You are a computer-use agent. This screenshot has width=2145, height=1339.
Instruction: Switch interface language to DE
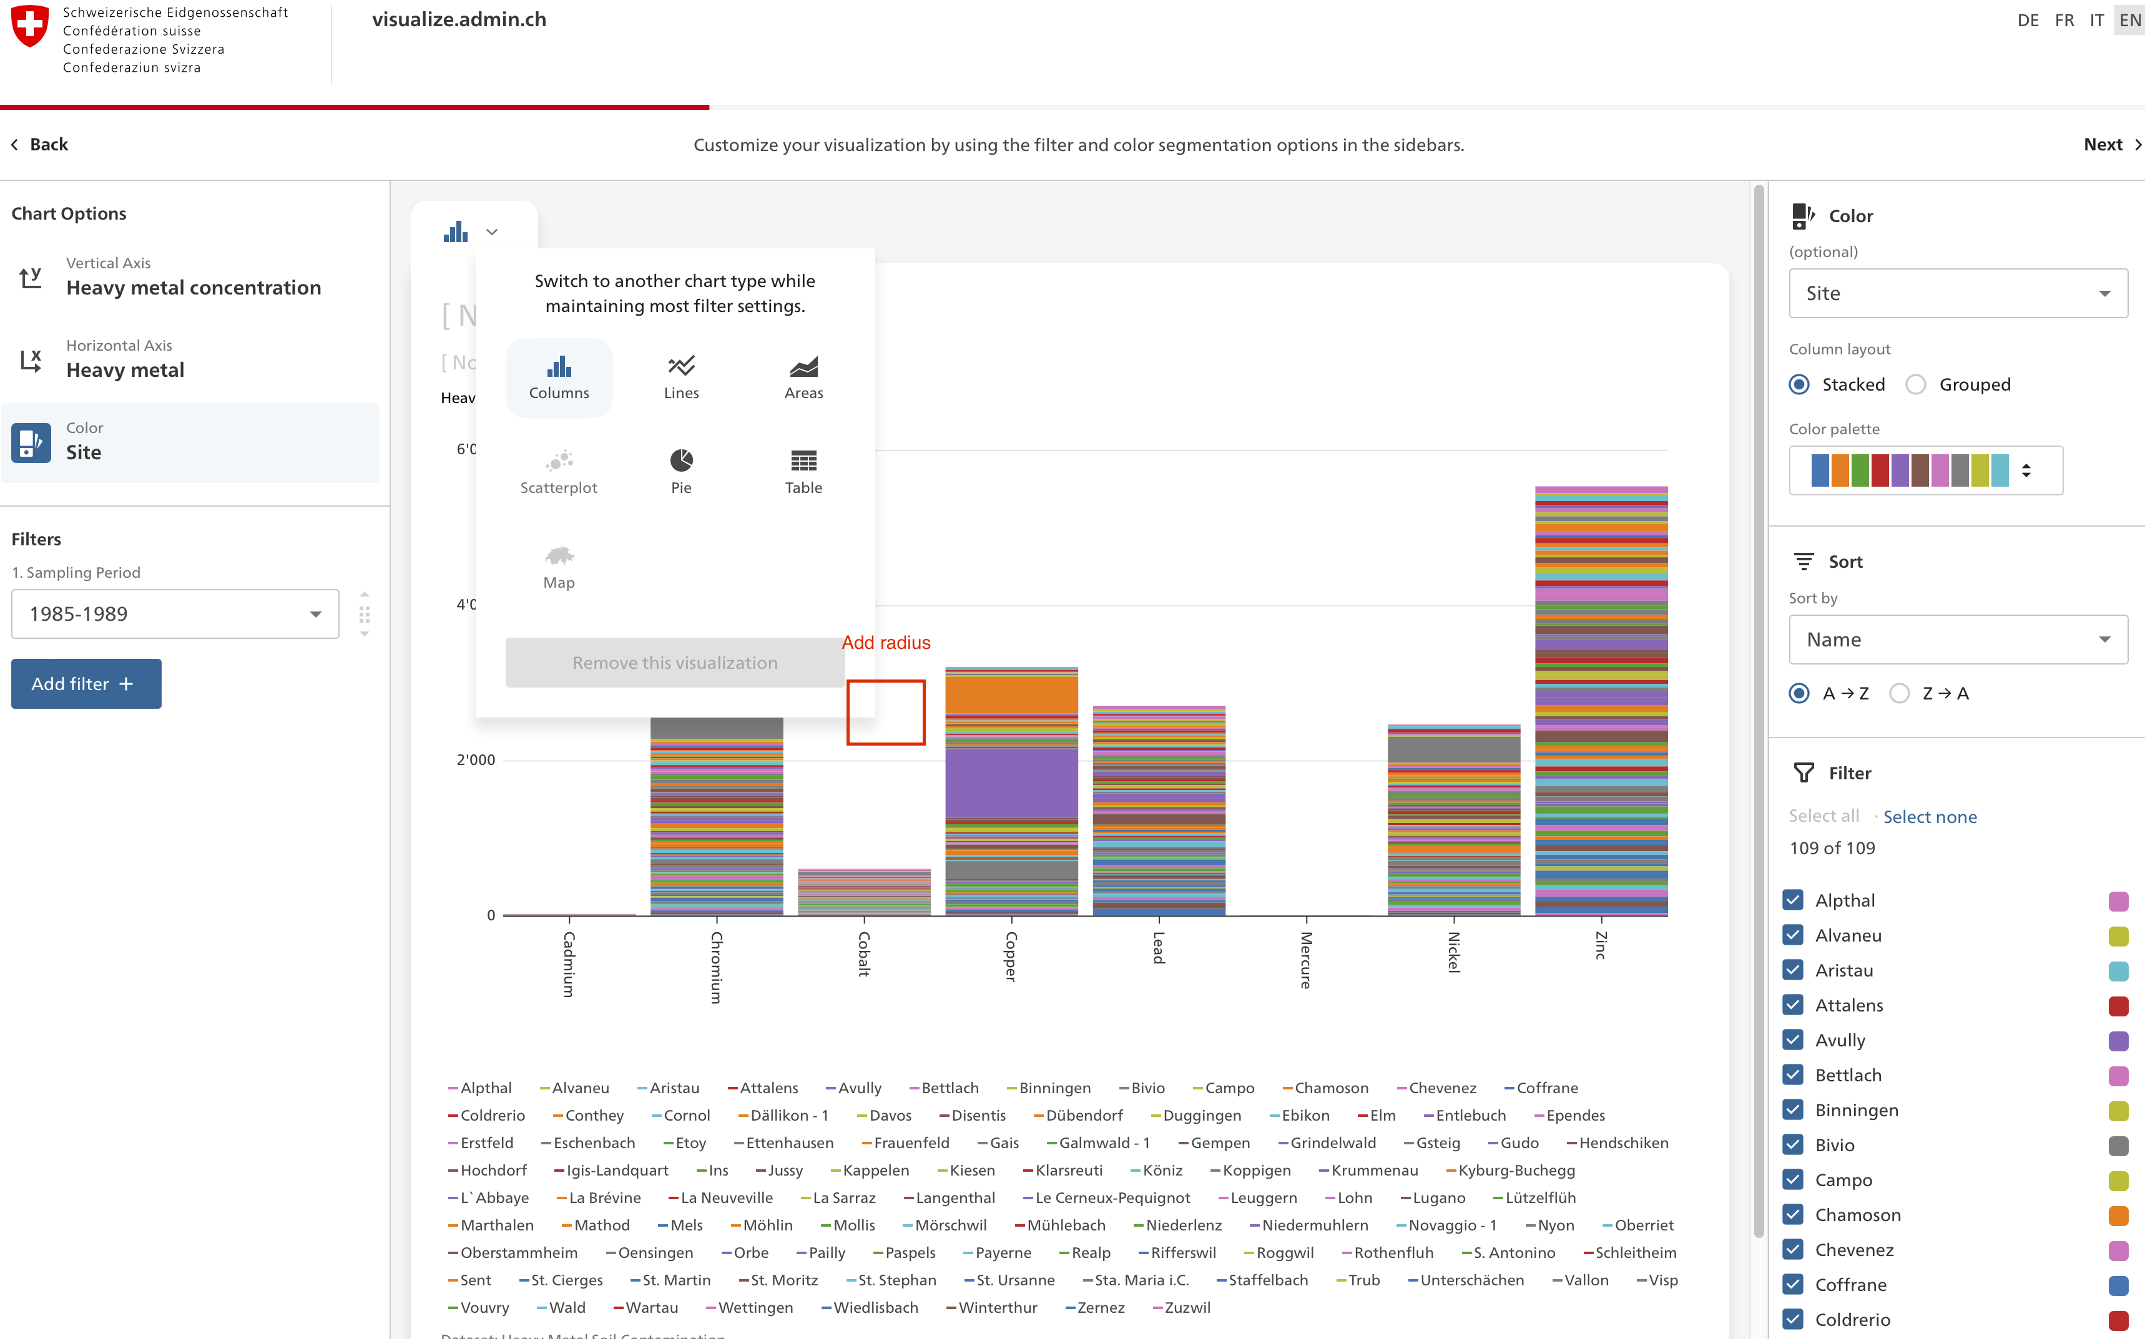pos(2029,19)
